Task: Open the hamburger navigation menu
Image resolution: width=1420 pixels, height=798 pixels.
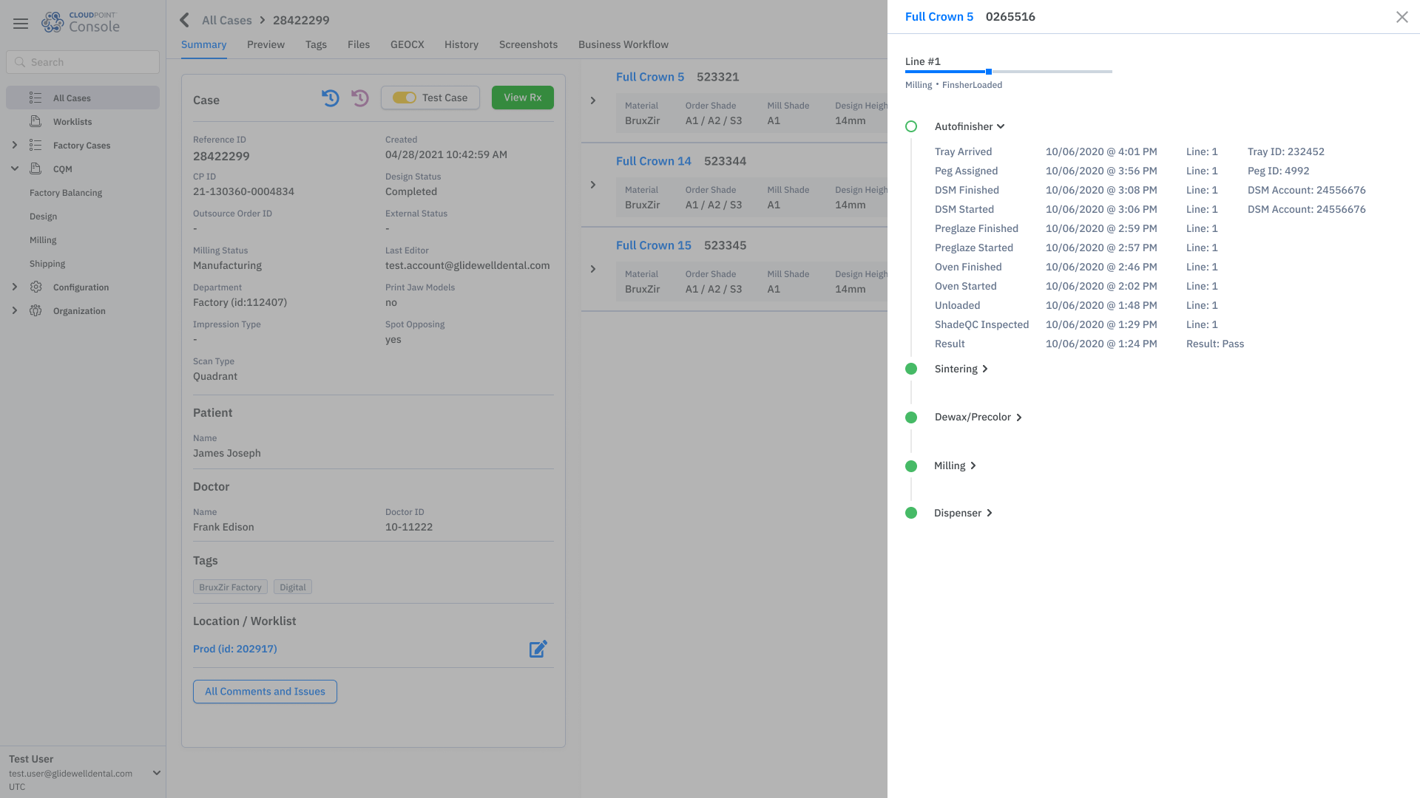Action: [x=20, y=23]
